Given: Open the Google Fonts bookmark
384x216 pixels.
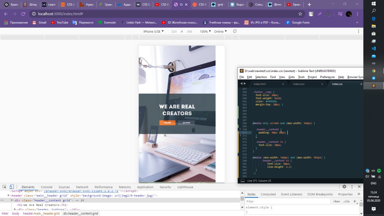Looking at the screenshot, I should (x=298, y=22).
